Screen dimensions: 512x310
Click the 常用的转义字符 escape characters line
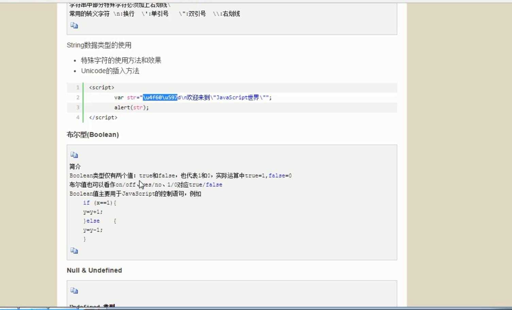(155, 14)
